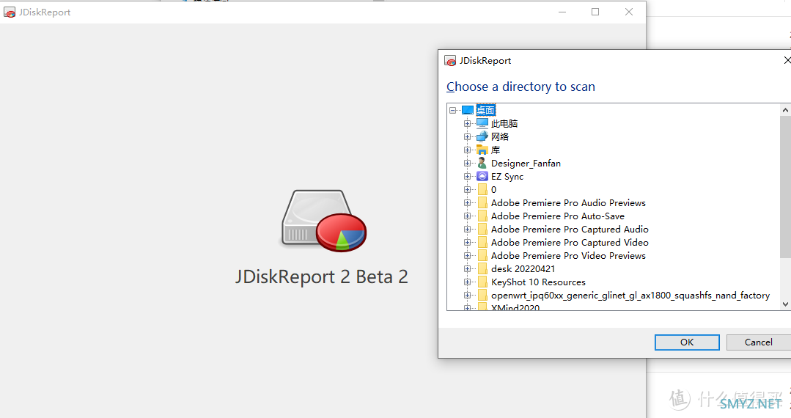Click the folder icon for Adobe Premiere Pro Video Previews
The height and width of the screenshot is (418, 791).
482,255
